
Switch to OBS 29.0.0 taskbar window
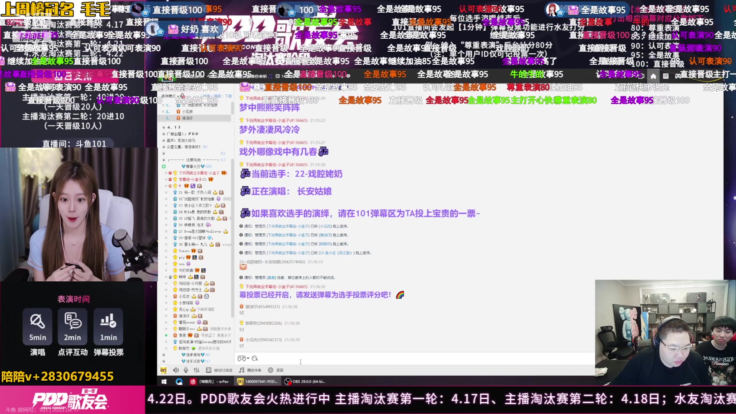pos(305,381)
